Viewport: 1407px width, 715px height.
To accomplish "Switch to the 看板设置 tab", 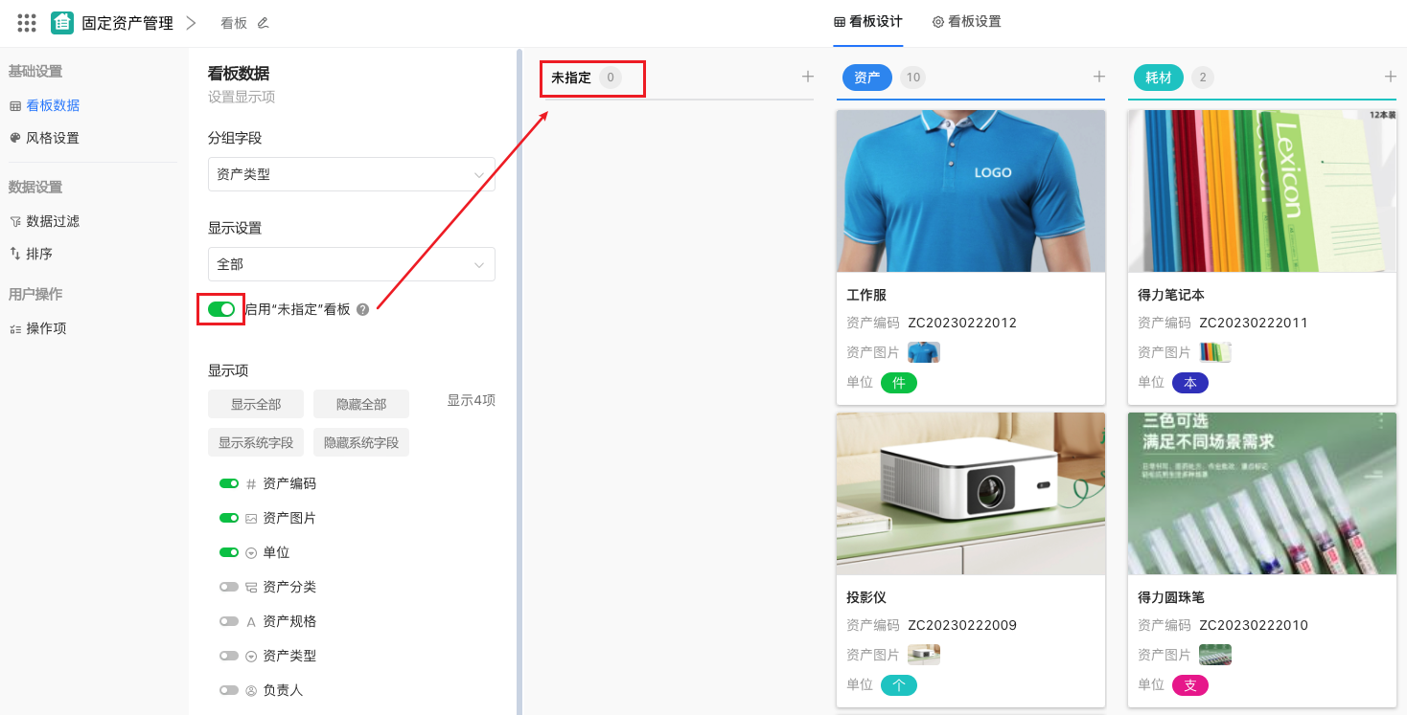I will [966, 22].
